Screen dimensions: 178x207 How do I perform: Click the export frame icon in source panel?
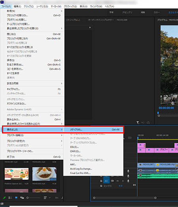148,123
